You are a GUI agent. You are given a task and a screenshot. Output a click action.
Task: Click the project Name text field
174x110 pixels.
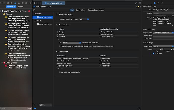point(163,10)
